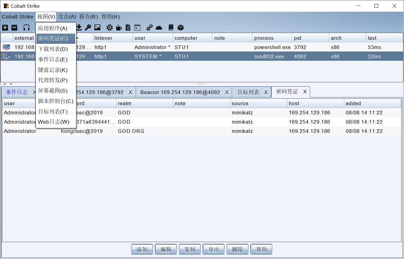The height and width of the screenshot is (259, 404).
Task: Open the Cobalt Strike menu
Action: [18, 17]
